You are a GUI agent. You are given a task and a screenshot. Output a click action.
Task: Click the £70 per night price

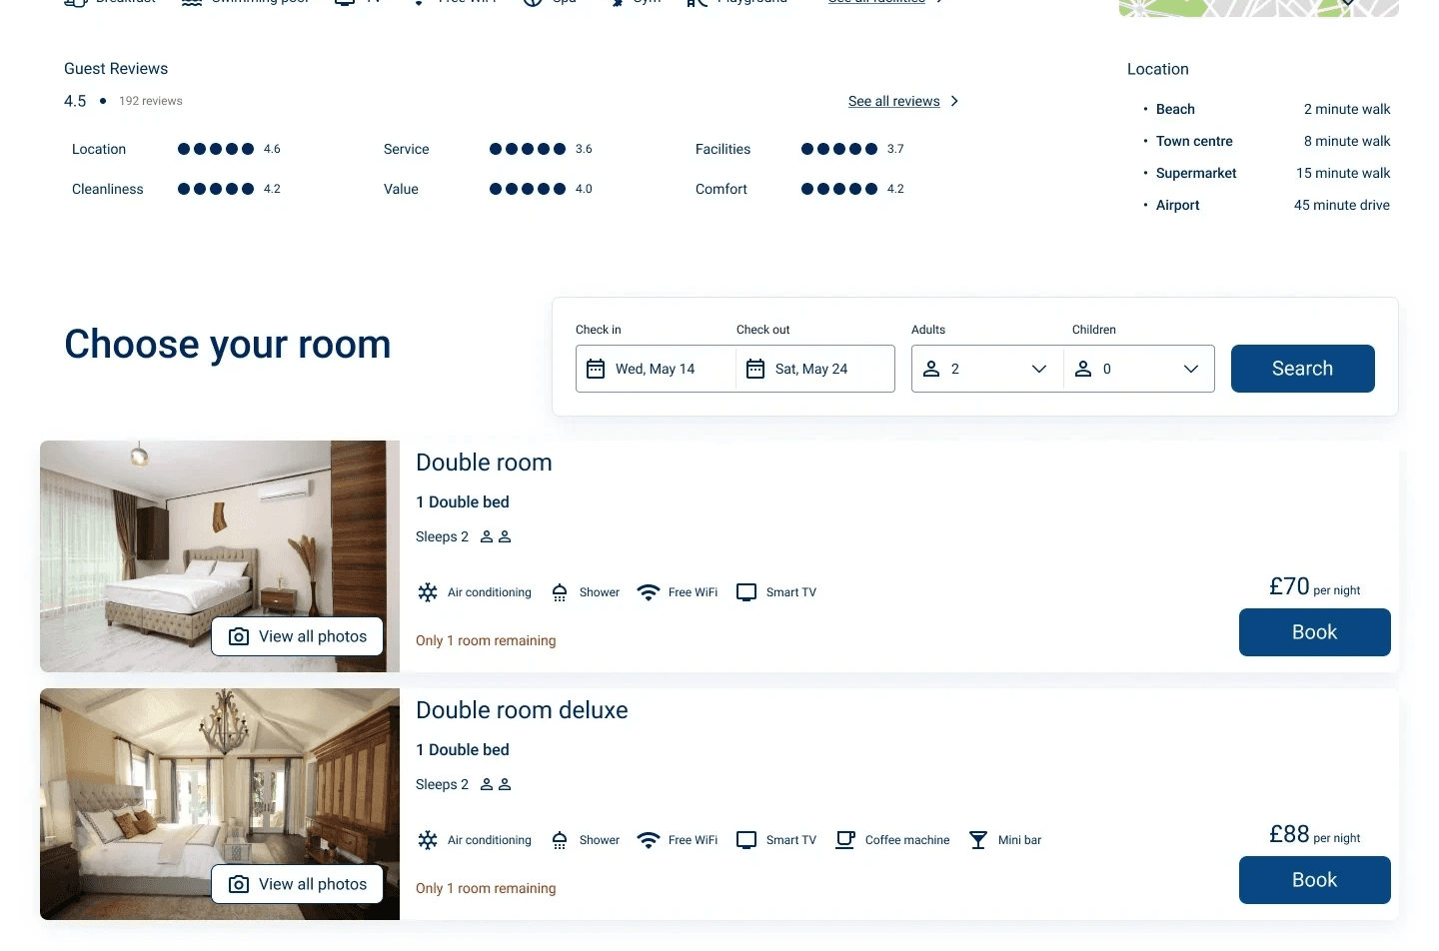pos(1315,586)
